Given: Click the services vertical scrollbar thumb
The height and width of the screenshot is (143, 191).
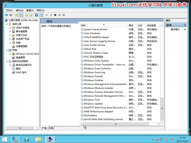Looking at the screenshot, I should coord(162,108).
